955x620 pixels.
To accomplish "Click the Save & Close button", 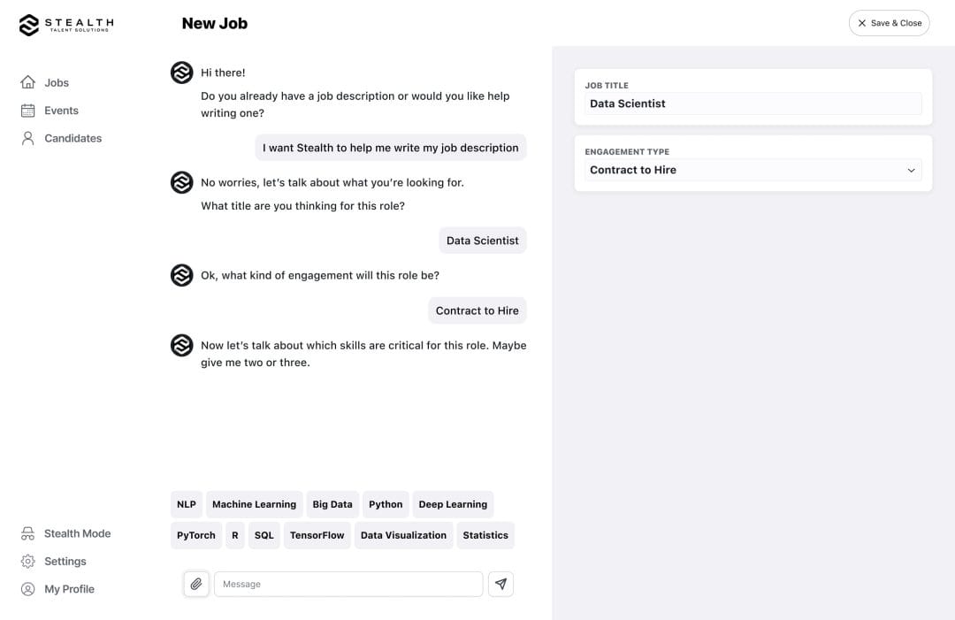I will [x=890, y=23].
